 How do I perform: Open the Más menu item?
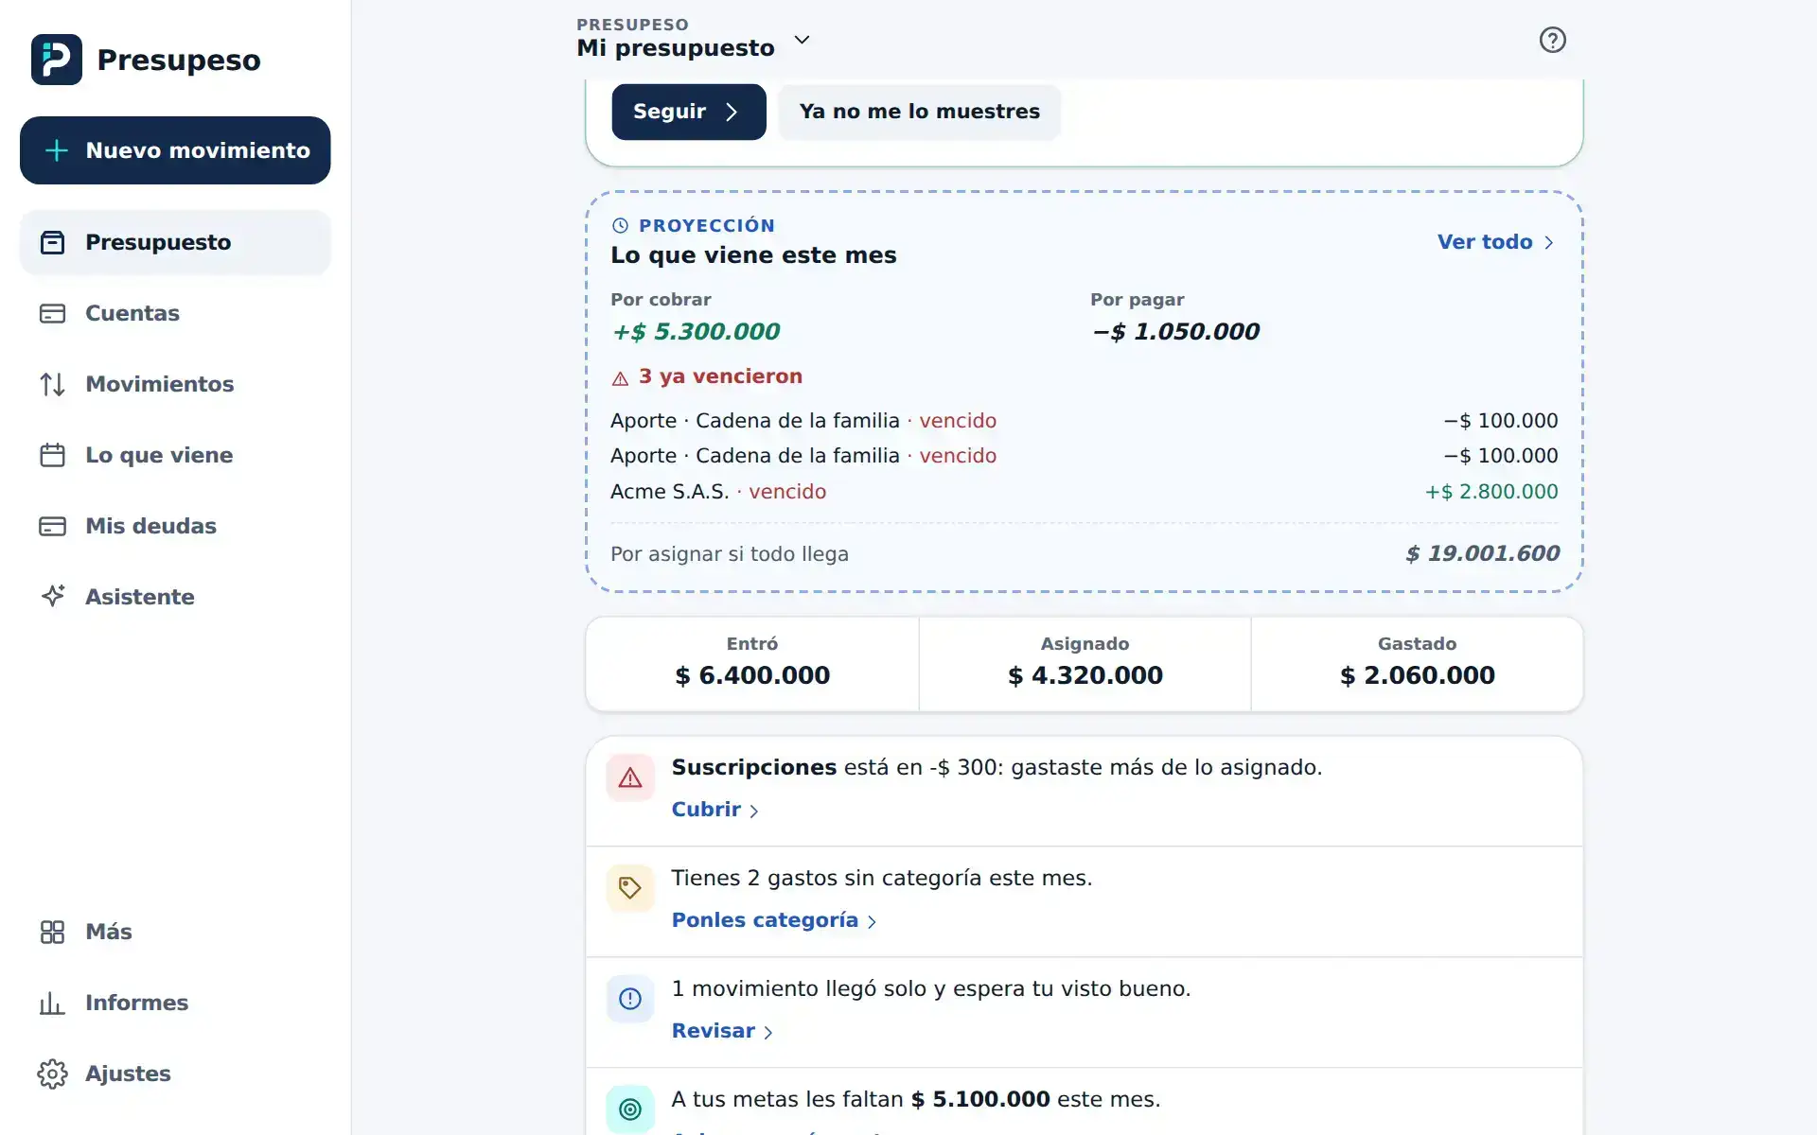(x=175, y=932)
